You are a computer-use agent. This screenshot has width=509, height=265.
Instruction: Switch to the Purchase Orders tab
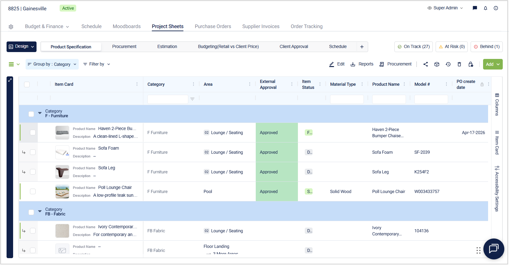pos(213,26)
